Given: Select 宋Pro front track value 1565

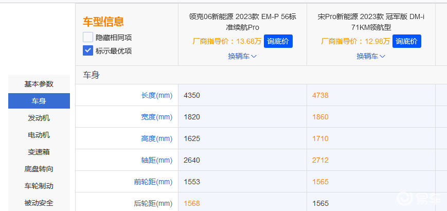Looking at the screenshot, I should (320, 182).
